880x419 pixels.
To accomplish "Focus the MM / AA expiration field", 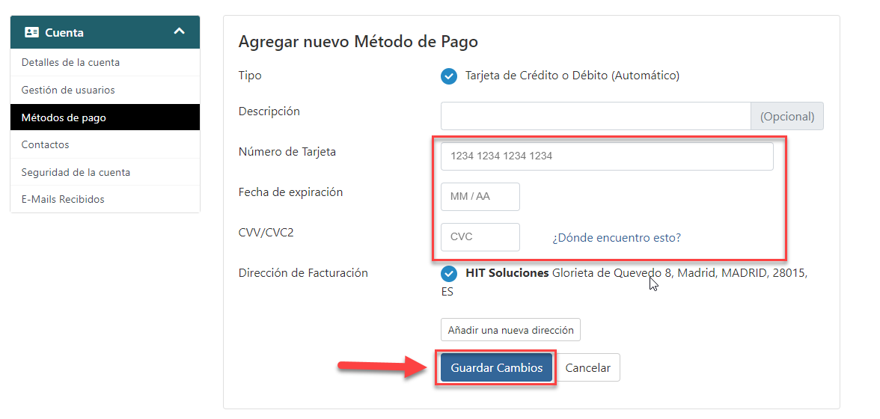I will [480, 197].
